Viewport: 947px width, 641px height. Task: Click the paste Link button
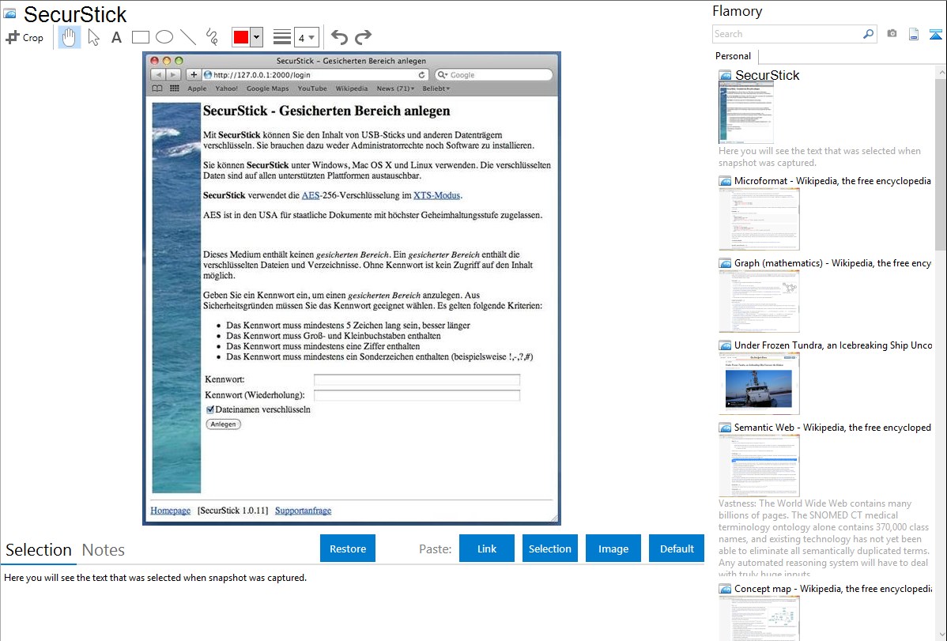(x=487, y=549)
